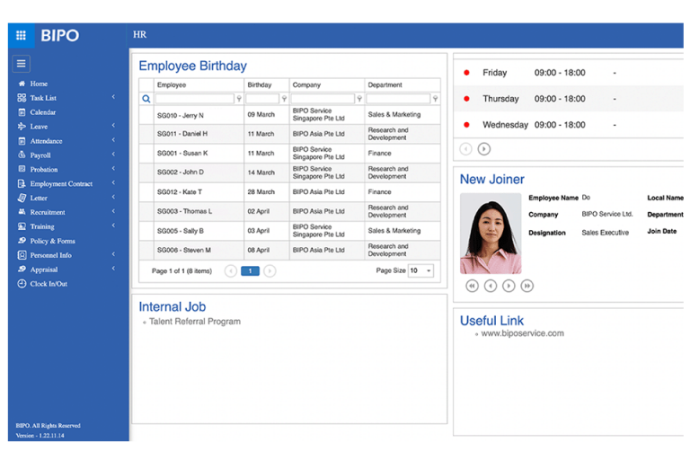
Task: Click the Recruitment people icon
Action: (22, 212)
